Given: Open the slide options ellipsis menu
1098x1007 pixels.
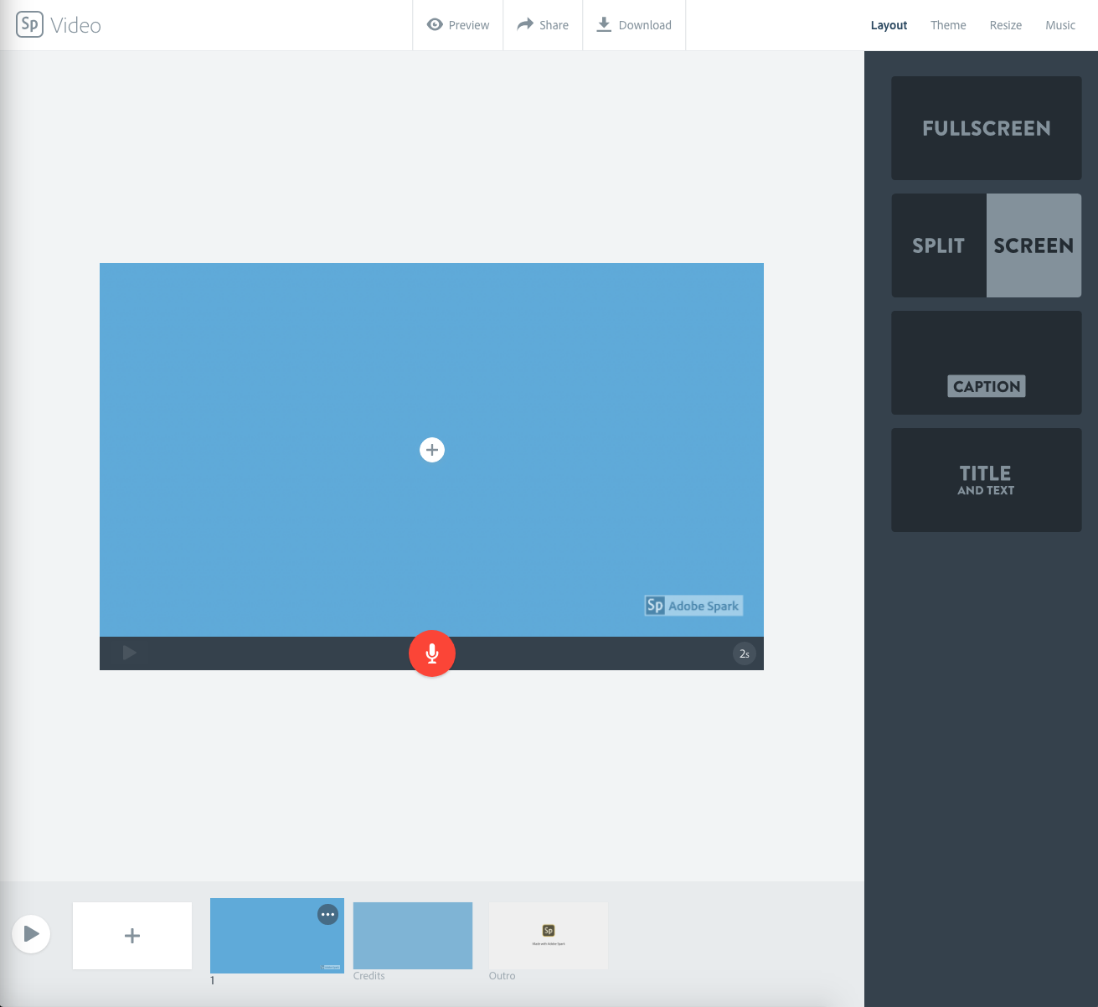Looking at the screenshot, I should (x=327, y=914).
